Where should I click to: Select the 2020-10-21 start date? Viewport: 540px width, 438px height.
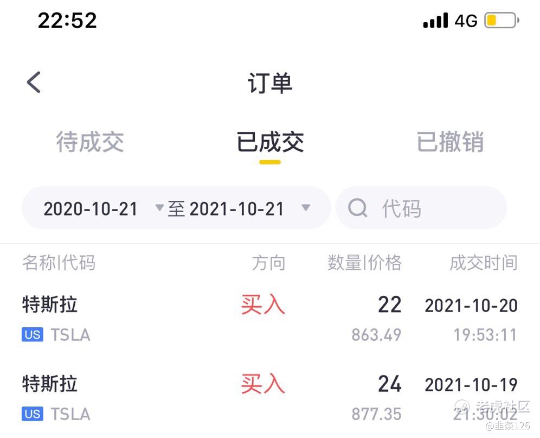pyautogui.click(x=91, y=208)
